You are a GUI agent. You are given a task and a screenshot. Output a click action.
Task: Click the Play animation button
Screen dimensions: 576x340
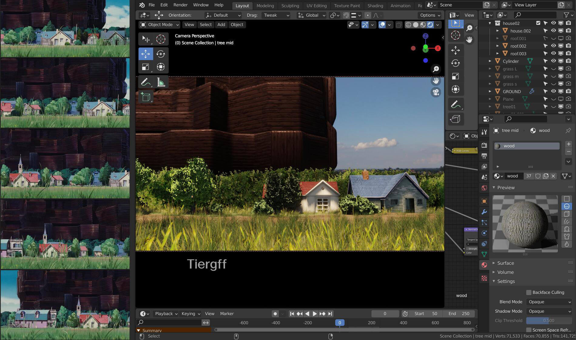coord(315,314)
